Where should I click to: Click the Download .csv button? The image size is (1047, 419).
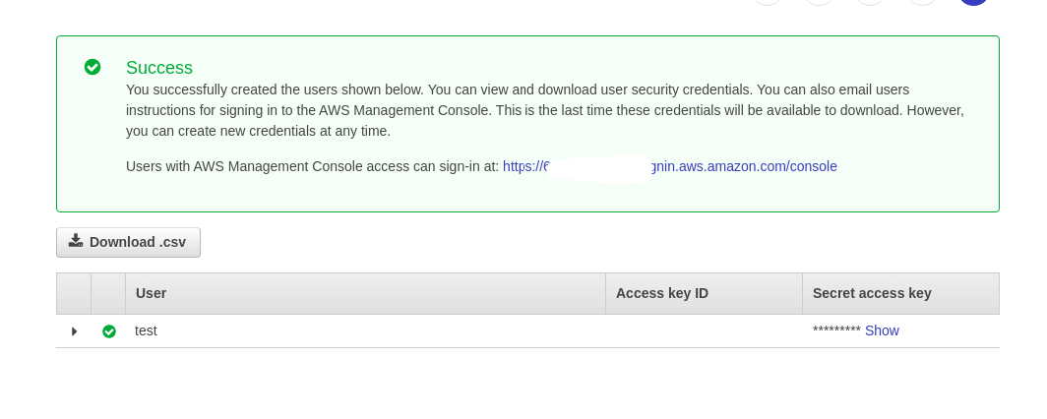tap(128, 242)
